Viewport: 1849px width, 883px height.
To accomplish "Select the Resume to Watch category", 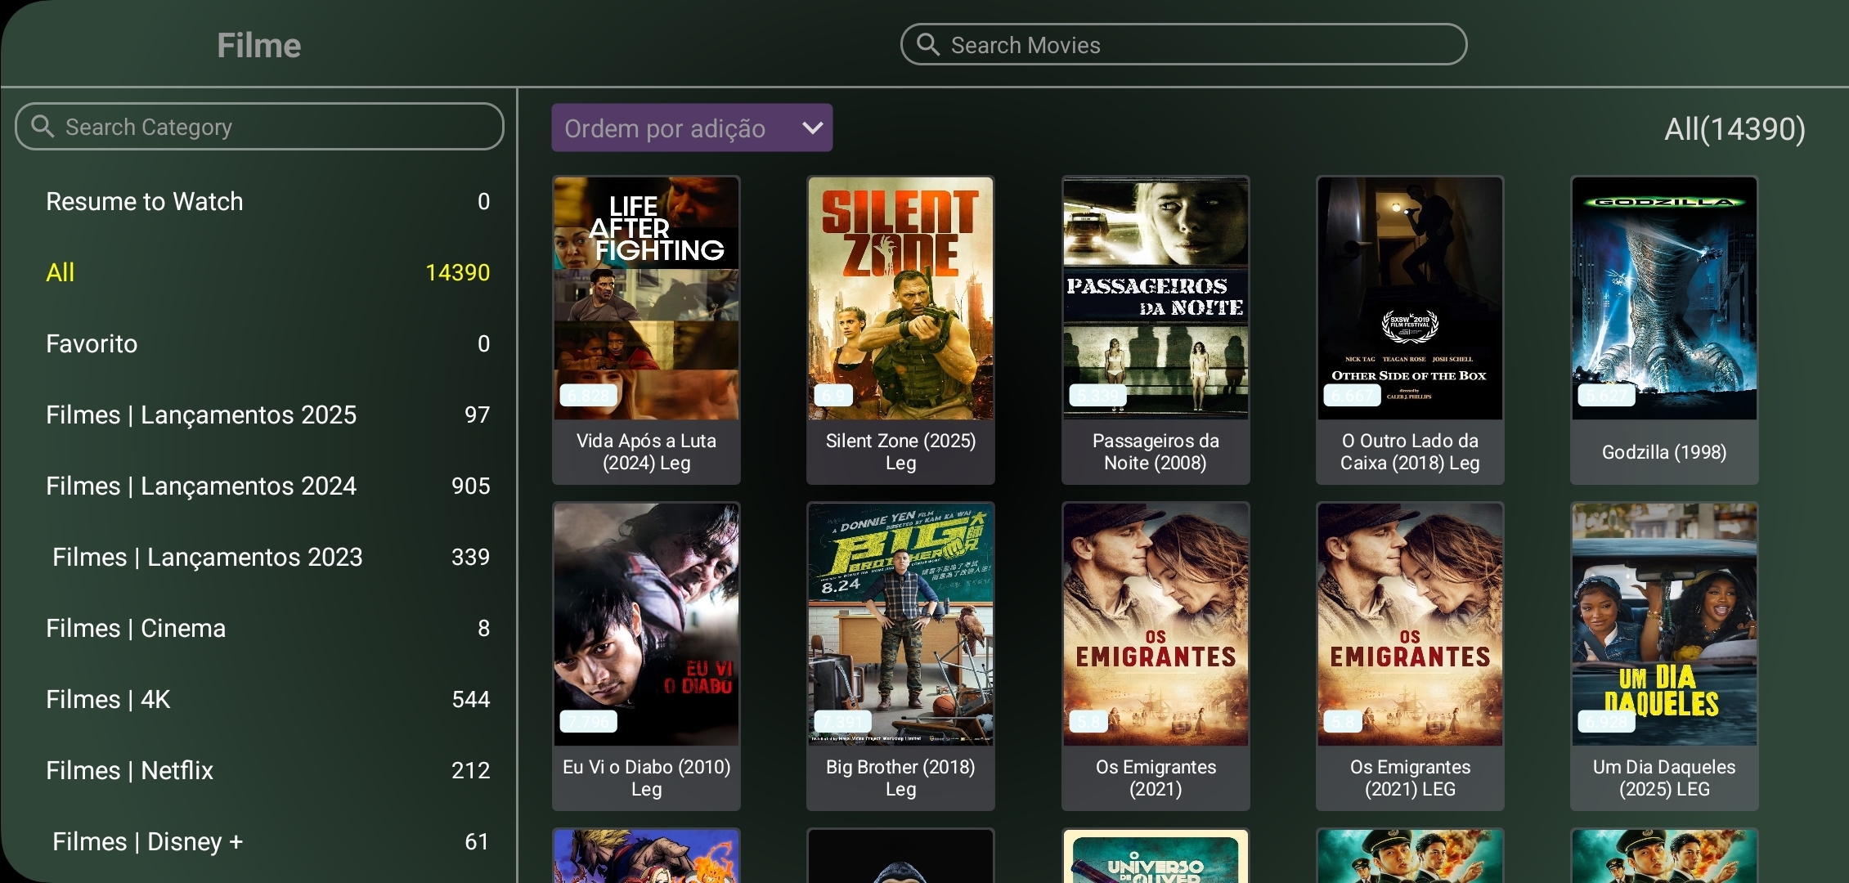I will coord(145,202).
